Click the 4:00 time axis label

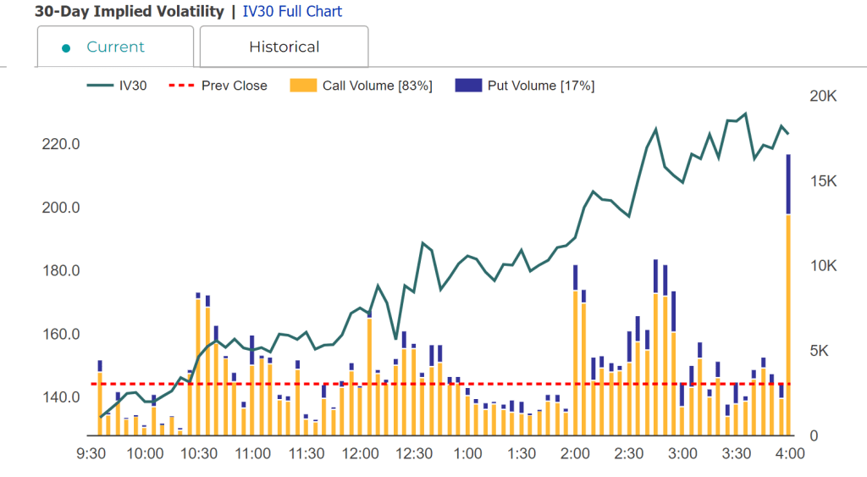[791, 454]
